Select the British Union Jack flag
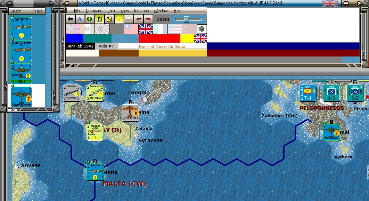 point(146,29)
